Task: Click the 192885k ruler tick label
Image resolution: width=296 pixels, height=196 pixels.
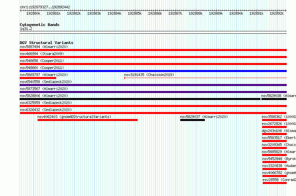Action: 135,13
